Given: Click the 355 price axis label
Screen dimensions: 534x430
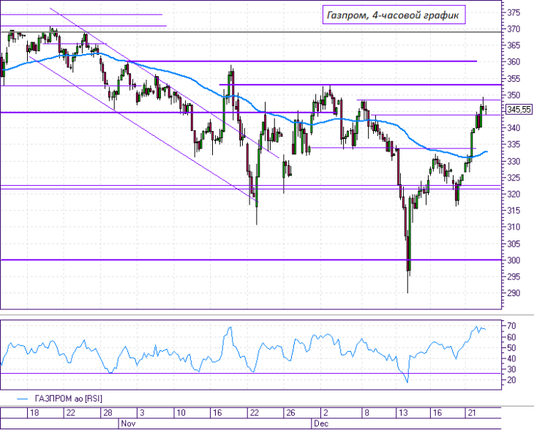Looking at the screenshot, I should click(x=514, y=79).
